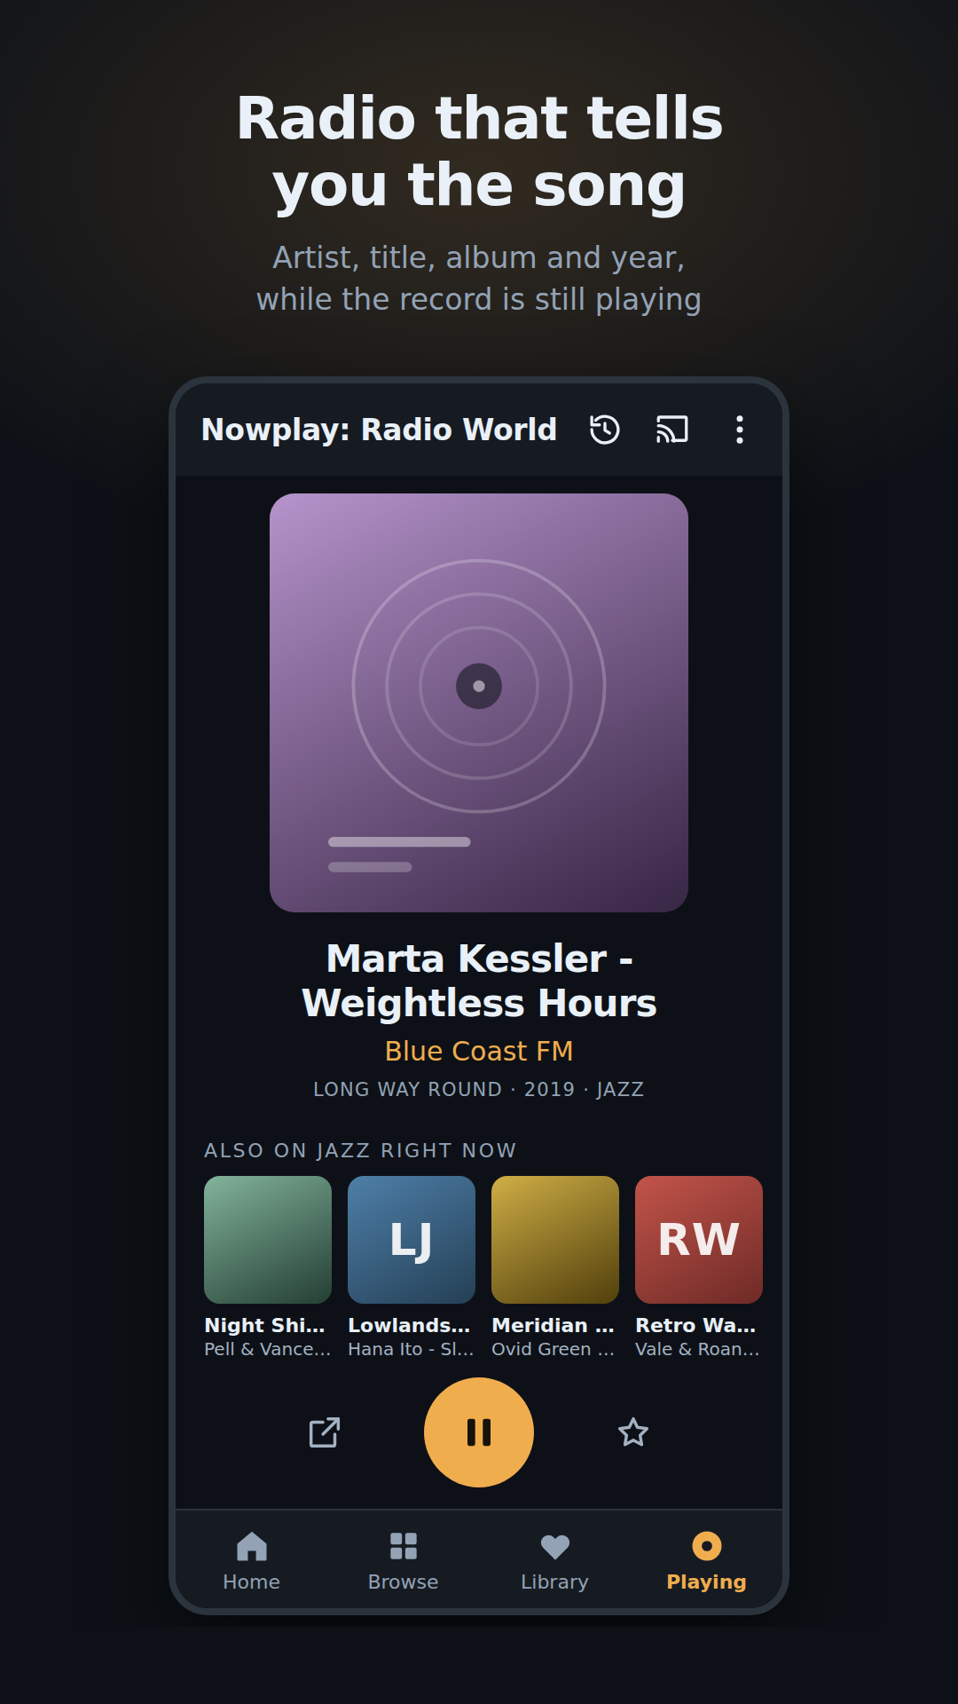Viewport: 958px width, 1704px height.
Task: Open the Night Shi... station thumbnail
Action: [268, 1240]
